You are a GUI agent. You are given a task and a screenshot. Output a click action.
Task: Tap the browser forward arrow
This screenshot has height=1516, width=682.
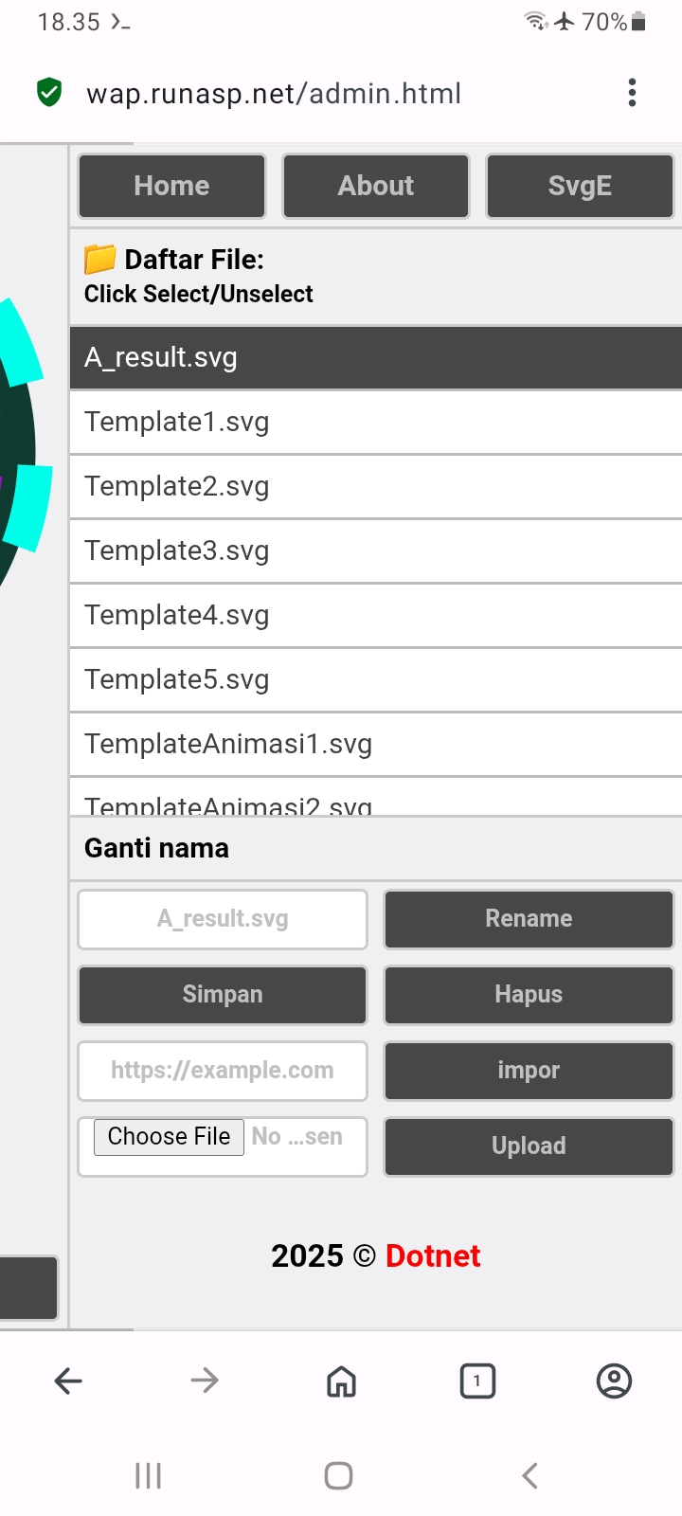[x=205, y=1381]
